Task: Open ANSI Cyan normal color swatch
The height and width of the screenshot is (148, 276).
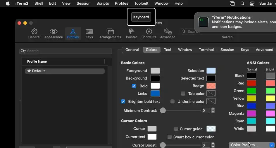Action: 251,121
